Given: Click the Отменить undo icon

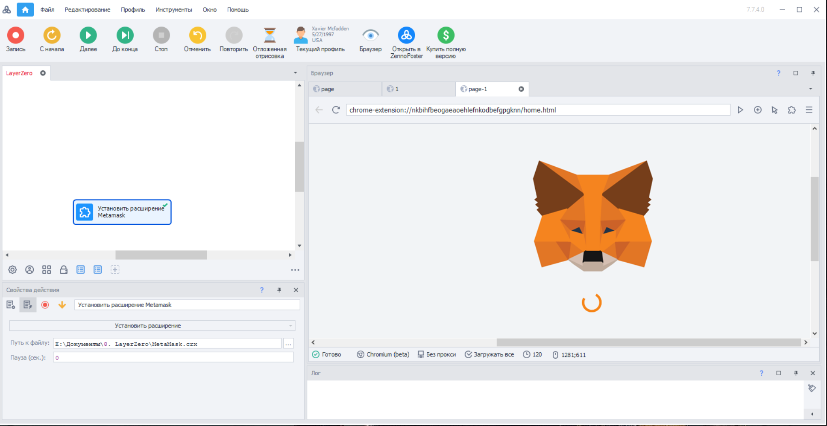Looking at the screenshot, I should [x=197, y=36].
